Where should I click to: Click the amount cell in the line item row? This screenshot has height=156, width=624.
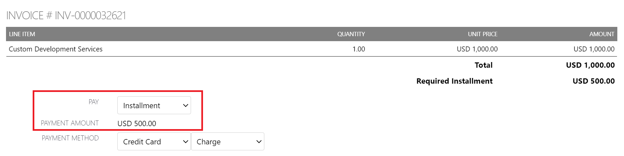[x=594, y=49]
